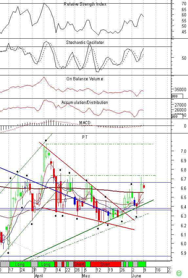Click the Long signal block above date 24
The width and height of the screenshot is (188, 278).
[x=20, y=264]
